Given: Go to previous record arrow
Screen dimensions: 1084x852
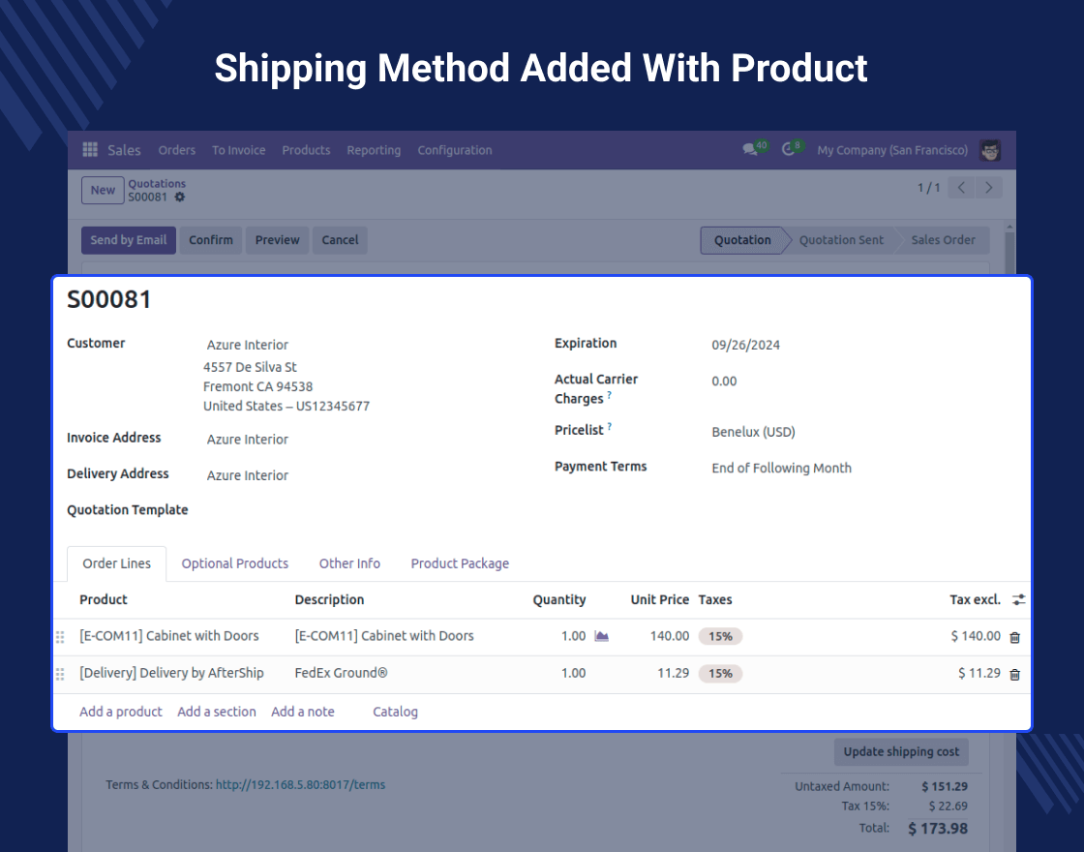Looking at the screenshot, I should pos(961,188).
